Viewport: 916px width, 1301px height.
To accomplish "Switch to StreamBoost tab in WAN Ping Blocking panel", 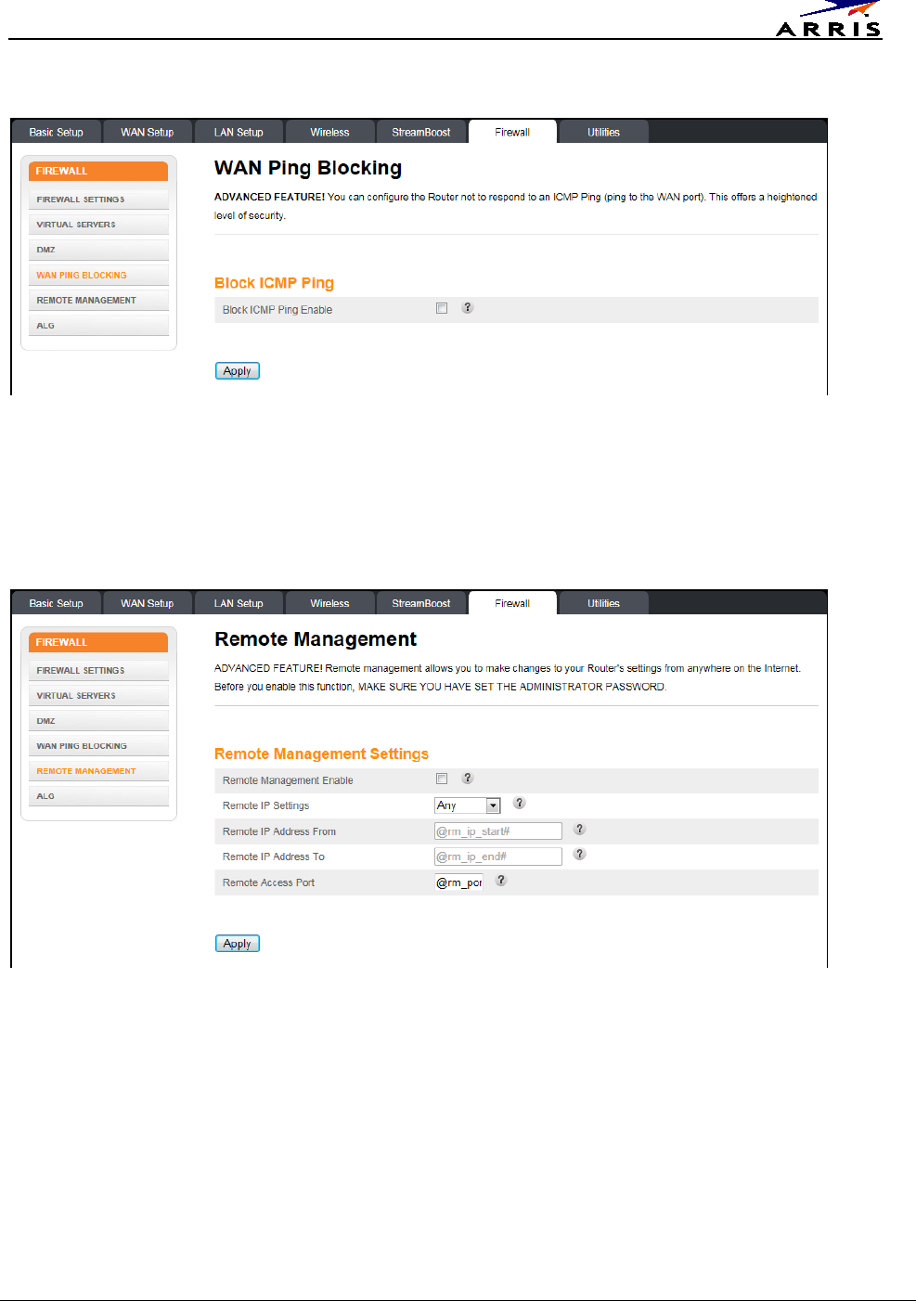I will (420, 132).
